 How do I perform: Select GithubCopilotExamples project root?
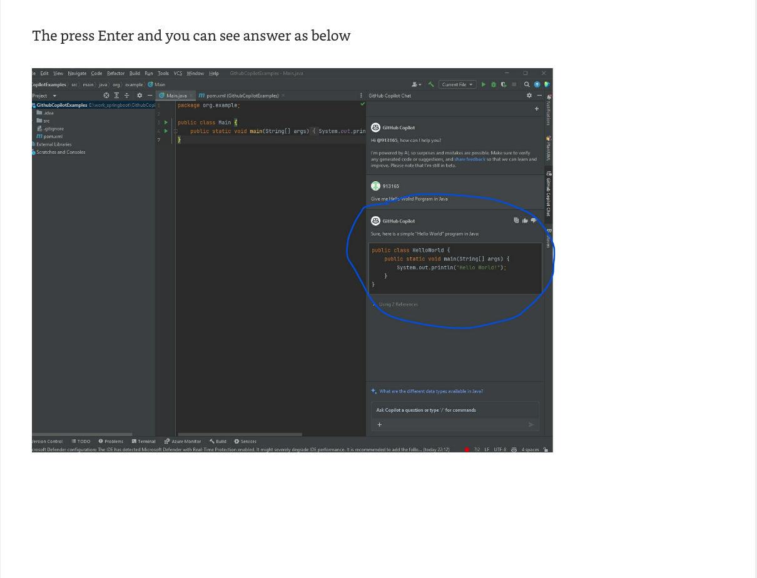click(62, 105)
